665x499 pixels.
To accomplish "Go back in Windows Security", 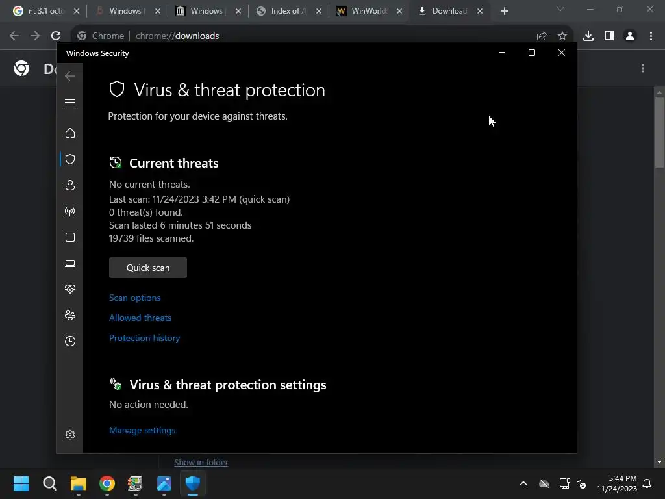I will (x=70, y=76).
